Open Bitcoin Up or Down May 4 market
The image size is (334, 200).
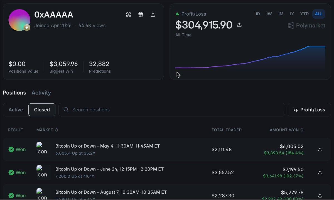coord(107,146)
